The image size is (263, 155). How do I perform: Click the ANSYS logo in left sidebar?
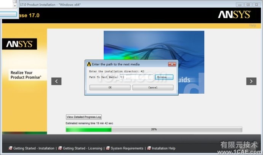(x=19, y=44)
